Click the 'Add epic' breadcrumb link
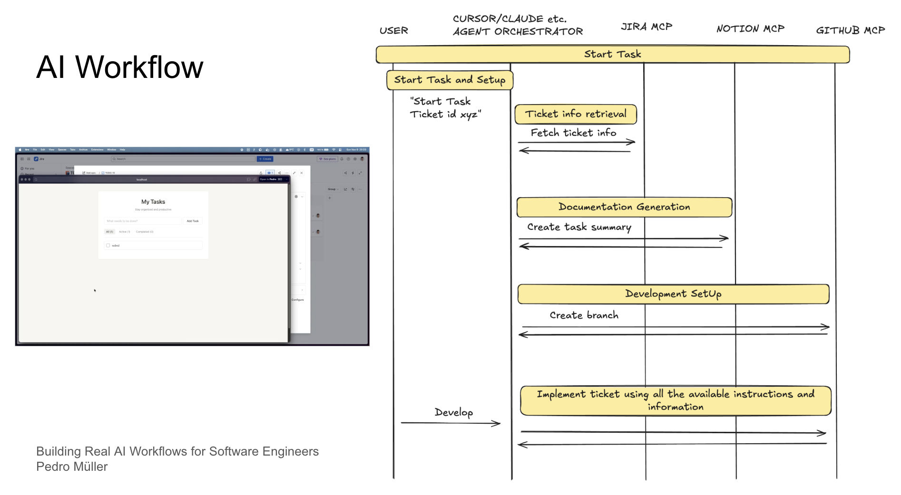The height and width of the screenshot is (495, 901). click(89, 173)
